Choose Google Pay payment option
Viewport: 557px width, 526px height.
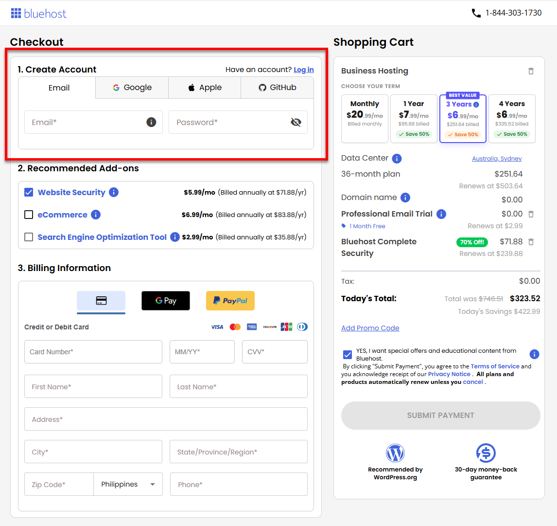[166, 301]
